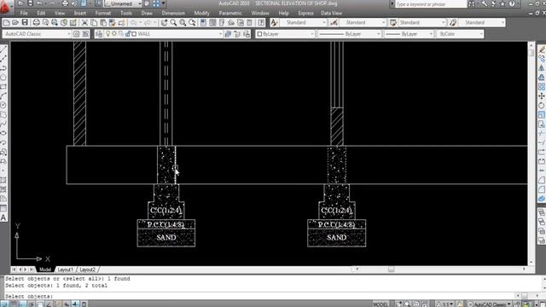
Task: Open the Layer Properties Manager icon
Action: click(99, 34)
